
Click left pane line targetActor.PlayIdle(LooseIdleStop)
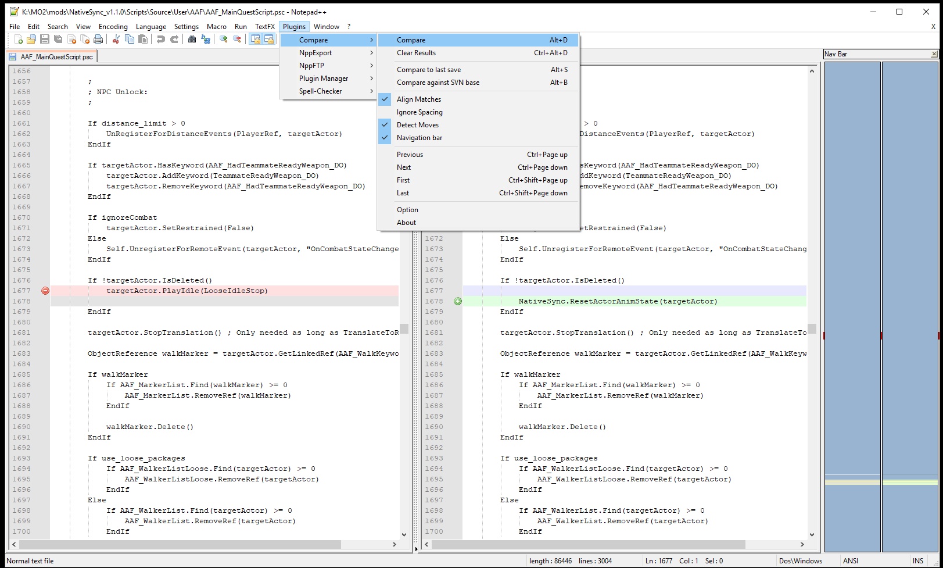[187, 291]
